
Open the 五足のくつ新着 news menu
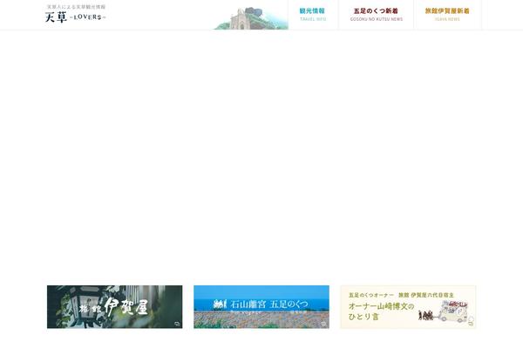[377, 15]
